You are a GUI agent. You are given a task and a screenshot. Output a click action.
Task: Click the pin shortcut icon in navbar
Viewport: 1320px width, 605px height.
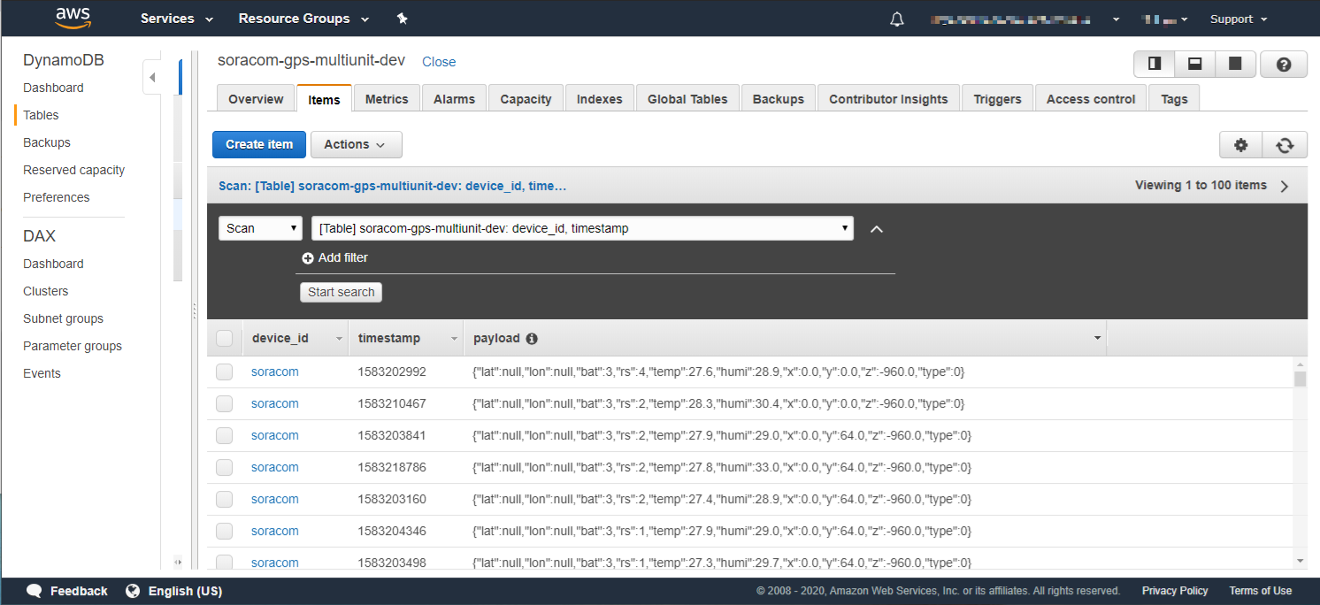pos(403,19)
